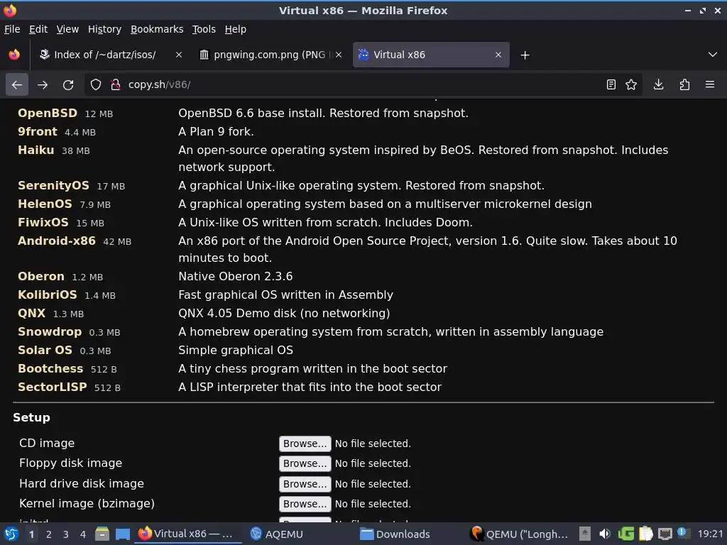Screen dimensions: 727x545
Task: Open Firefox View button
Action: [14, 55]
